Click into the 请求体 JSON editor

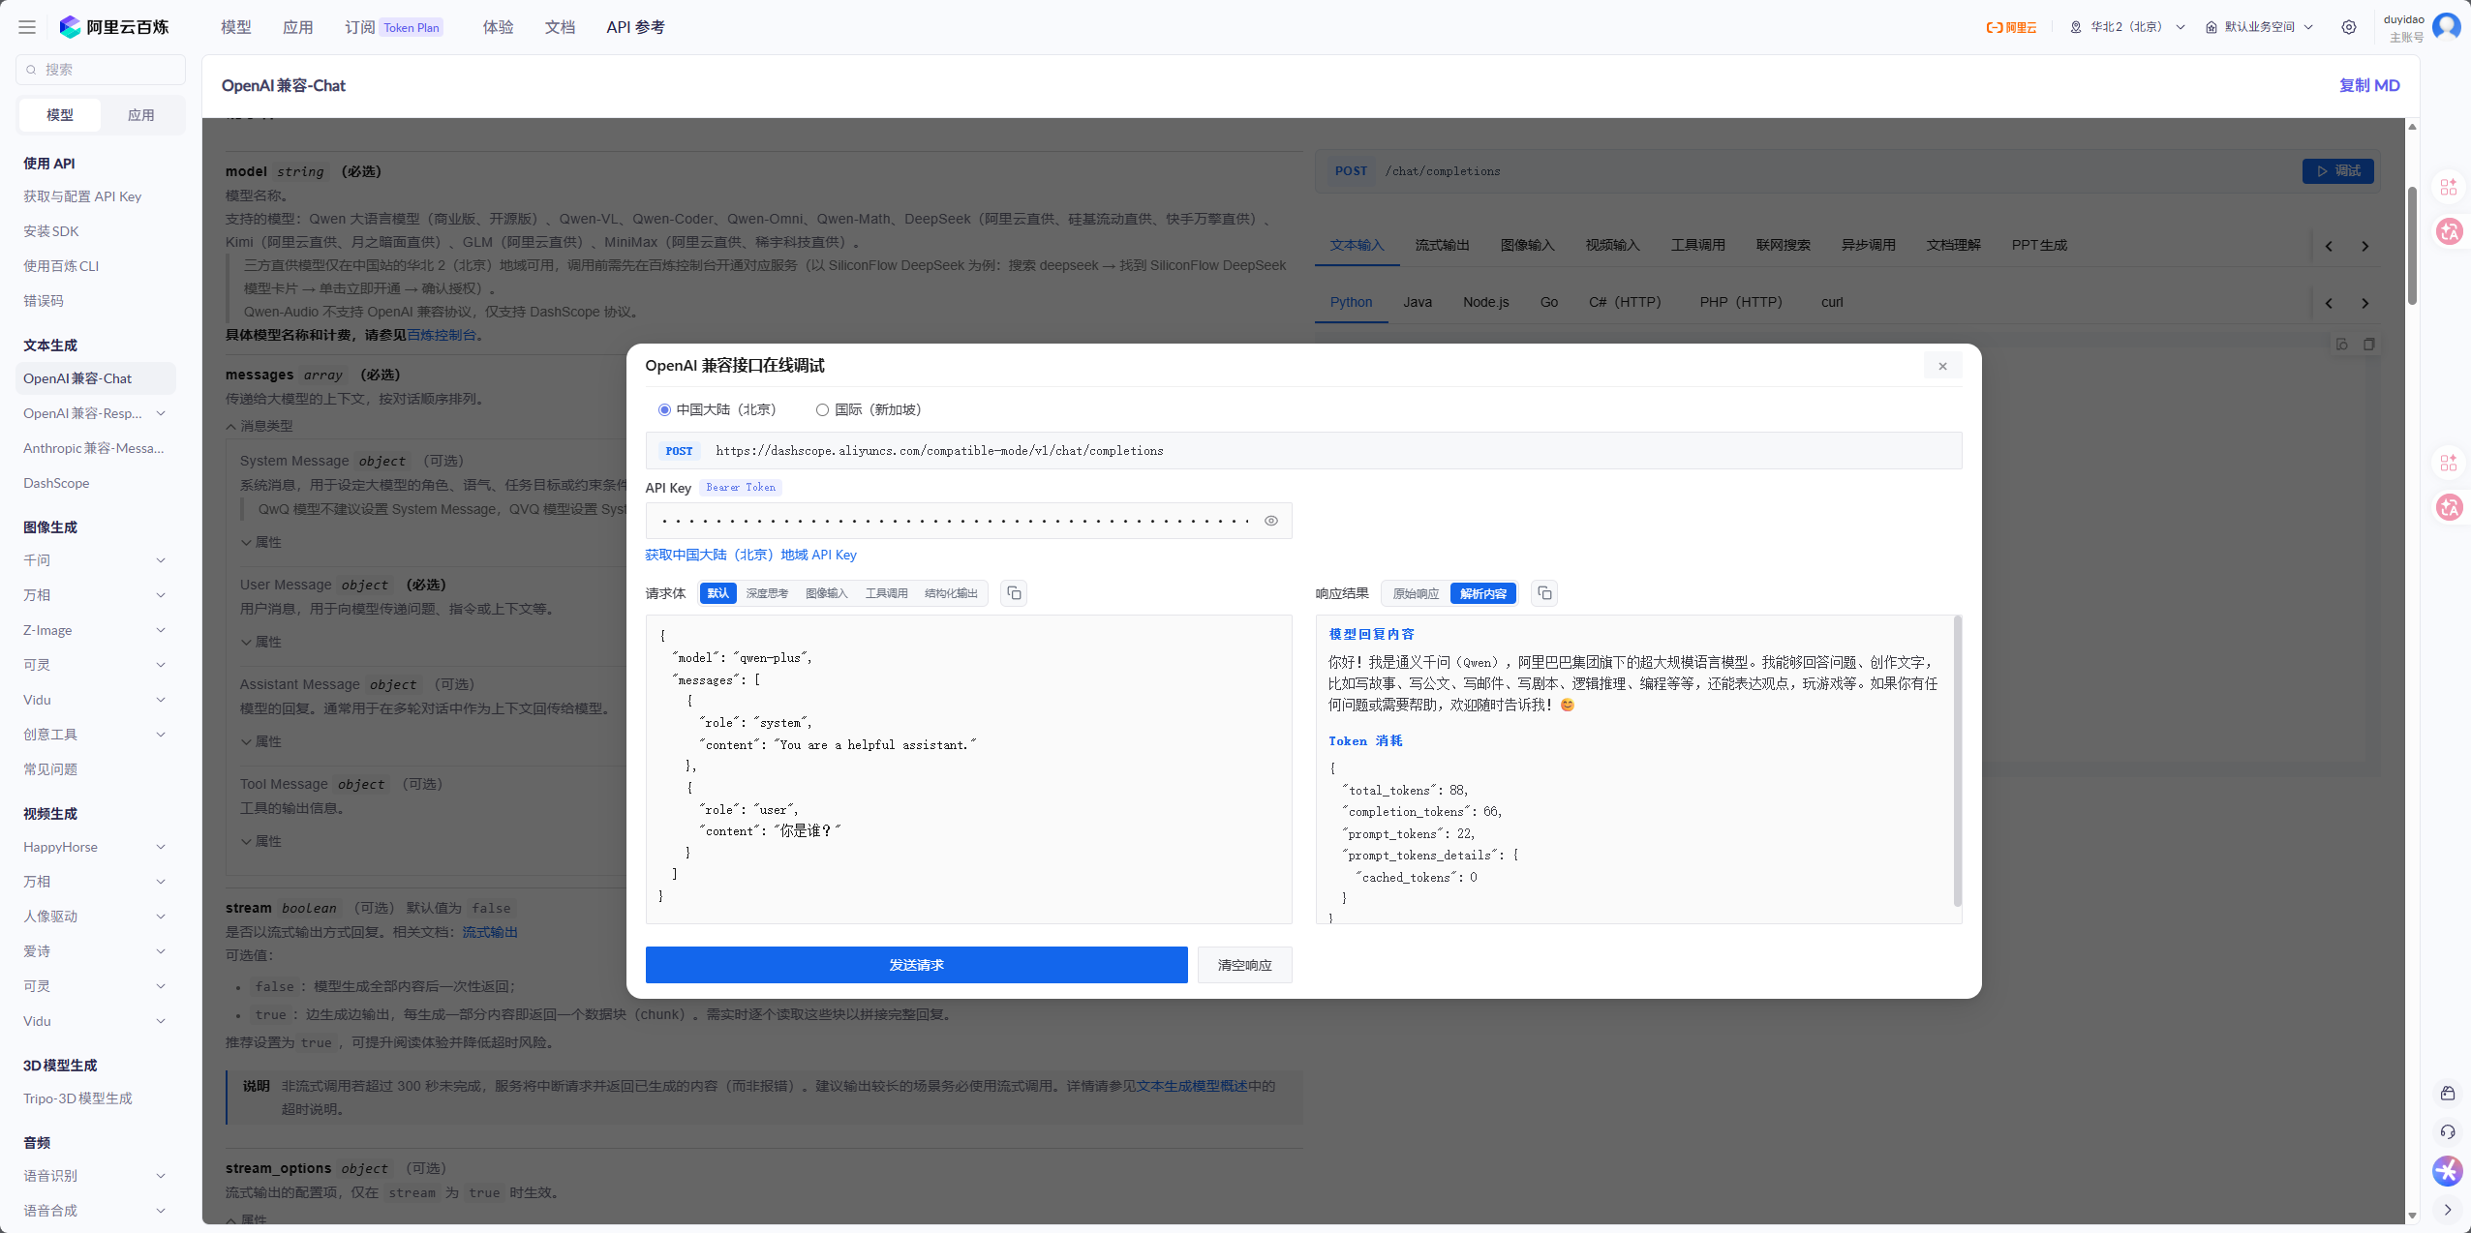(x=968, y=769)
